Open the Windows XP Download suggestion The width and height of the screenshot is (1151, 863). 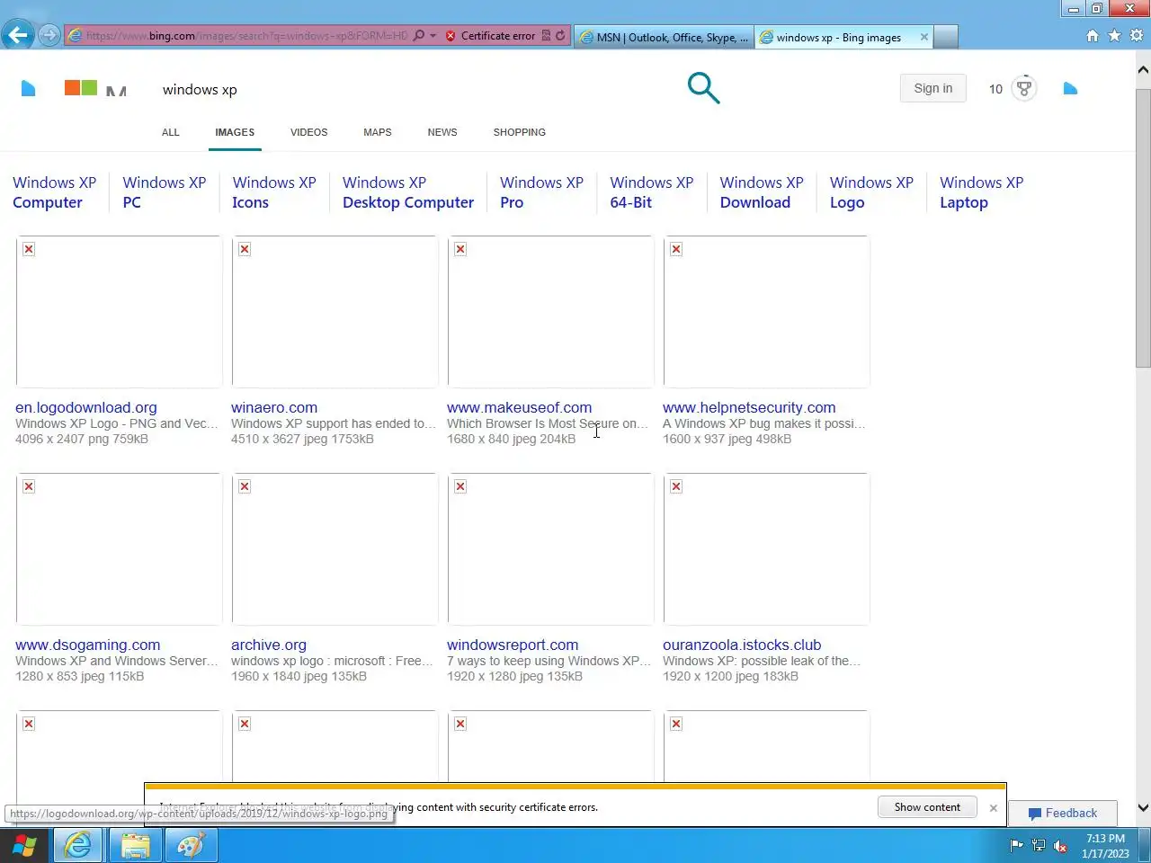click(x=762, y=192)
